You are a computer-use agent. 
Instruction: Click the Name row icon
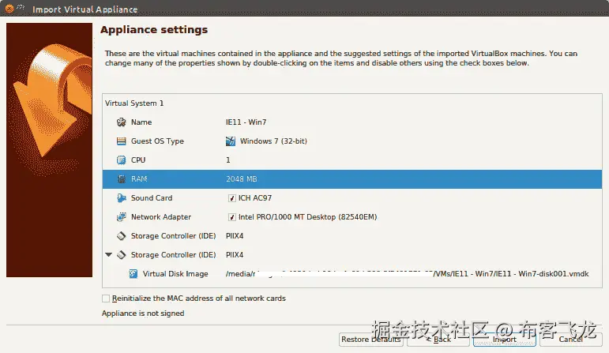tap(121, 122)
